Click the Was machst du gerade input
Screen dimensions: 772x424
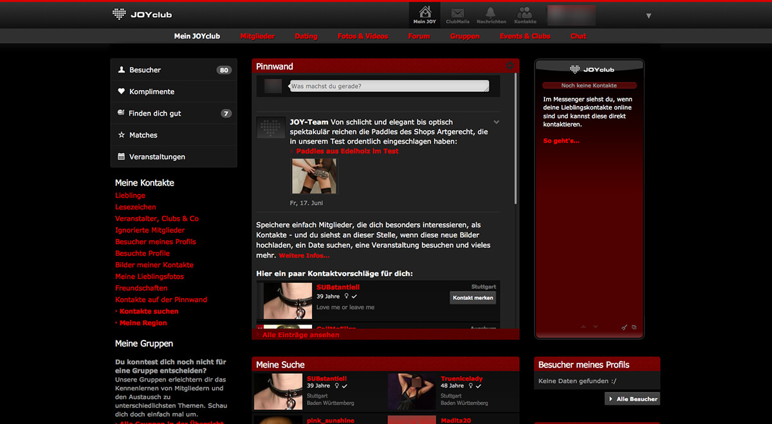[389, 86]
